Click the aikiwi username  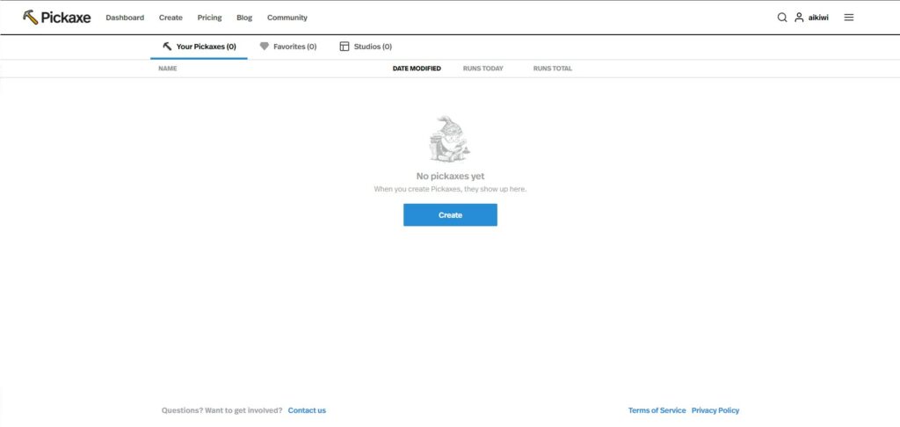pyautogui.click(x=818, y=18)
